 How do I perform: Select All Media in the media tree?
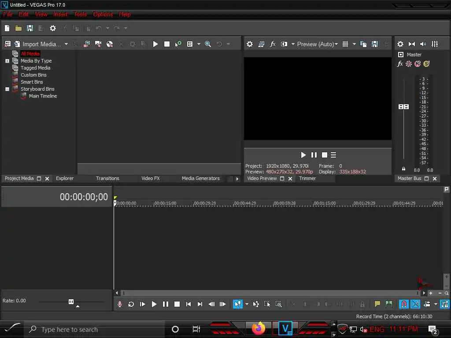click(x=30, y=54)
